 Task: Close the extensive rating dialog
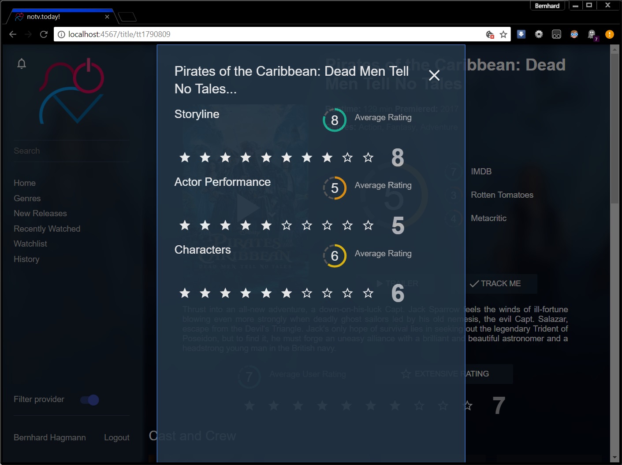(434, 75)
